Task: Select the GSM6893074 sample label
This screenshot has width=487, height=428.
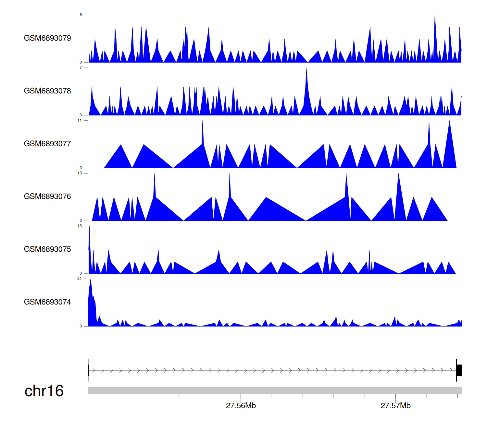Action: coord(47,302)
